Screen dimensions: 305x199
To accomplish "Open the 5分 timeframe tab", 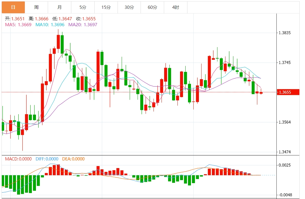I will tap(83, 7).
